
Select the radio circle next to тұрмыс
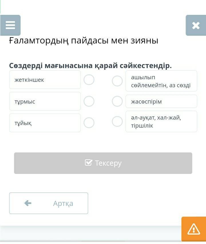(x=89, y=101)
